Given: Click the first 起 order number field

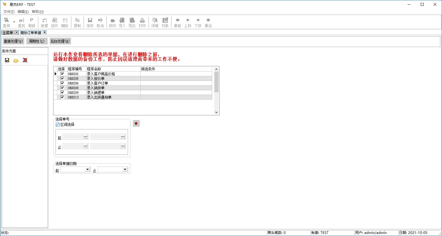Looking at the screenshot, I should 73,137.
